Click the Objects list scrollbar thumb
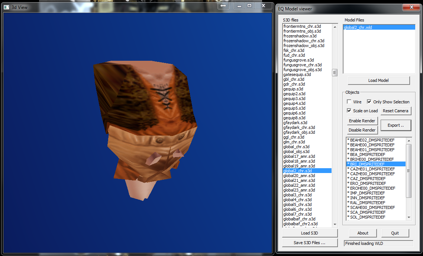Image resolution: width=423 pixels, height=256 pixels. (x=409, y=171)
